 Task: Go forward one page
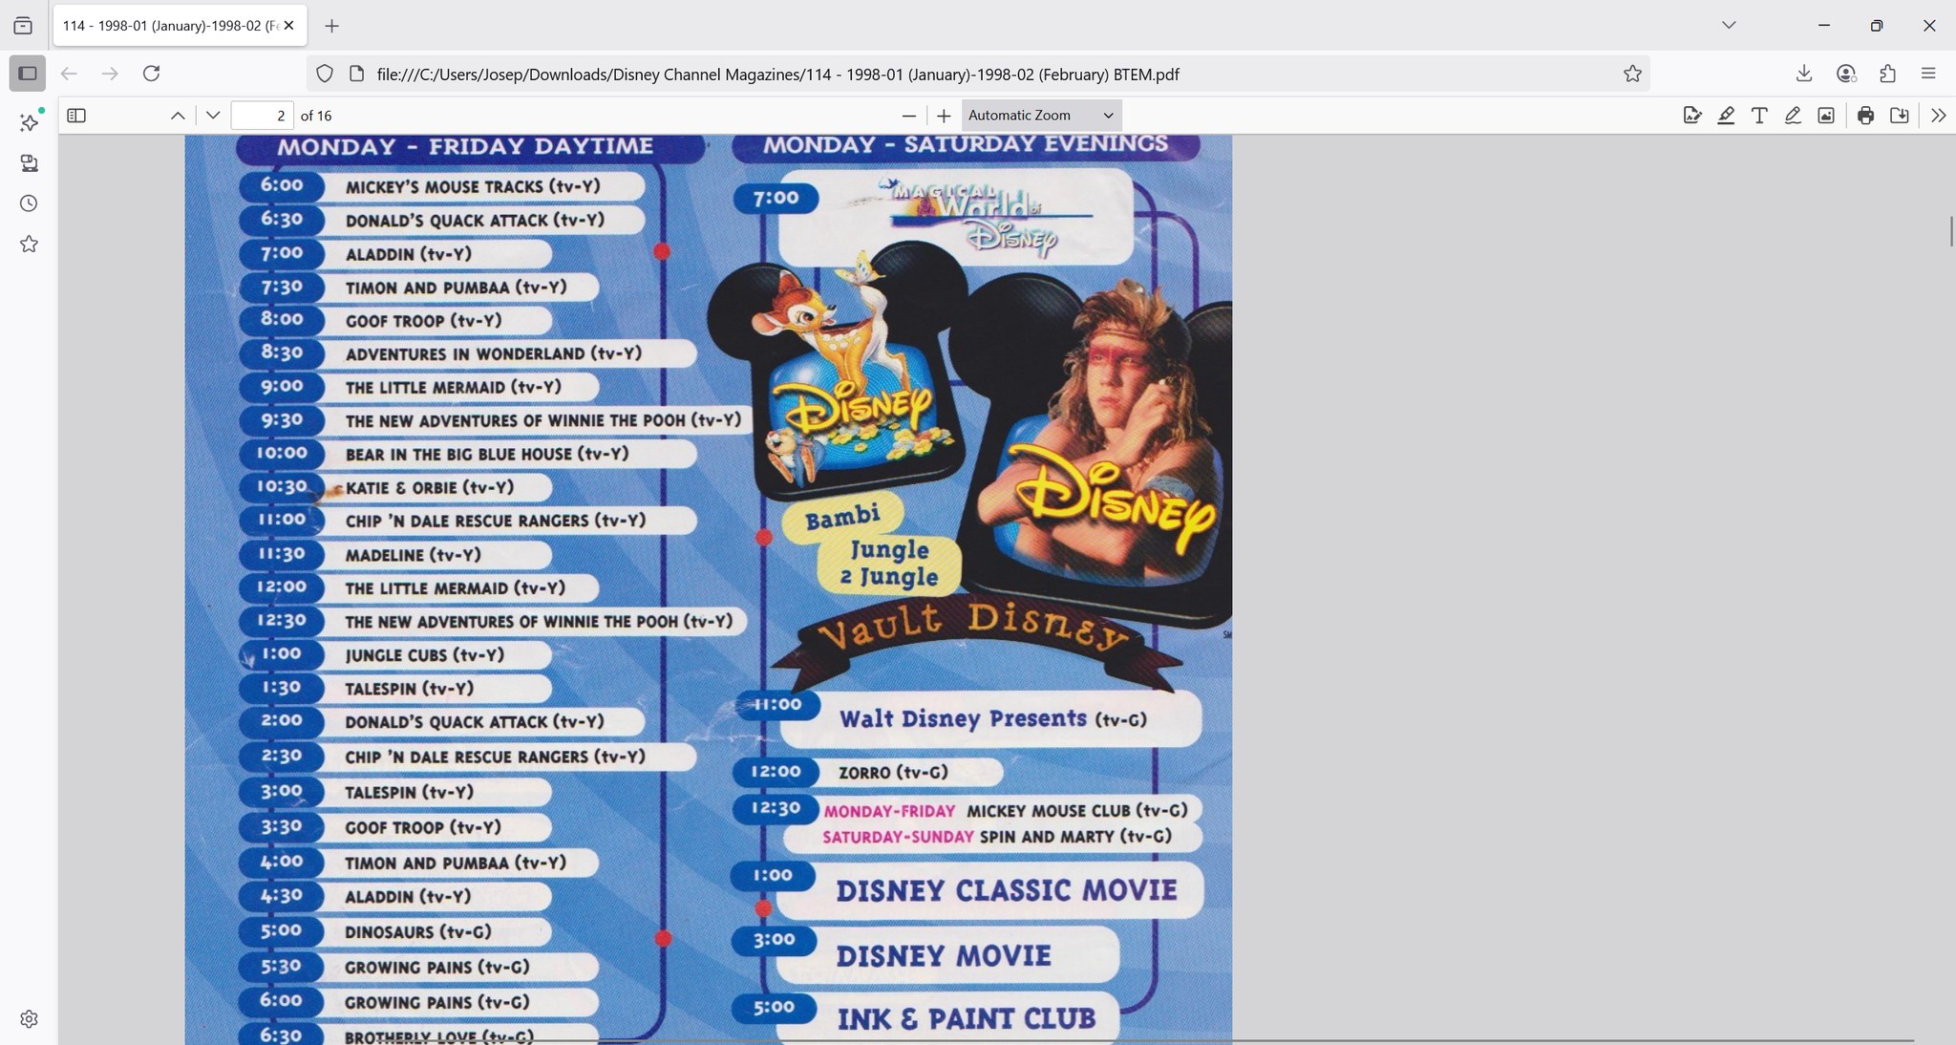point(110,74)
